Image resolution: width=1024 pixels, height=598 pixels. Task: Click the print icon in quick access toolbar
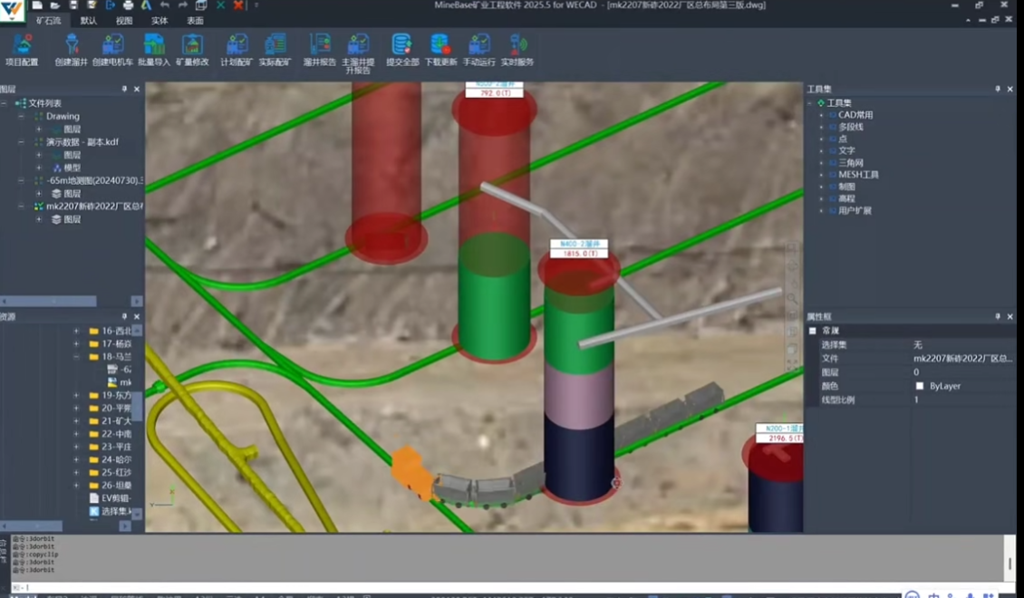[128, 5]
